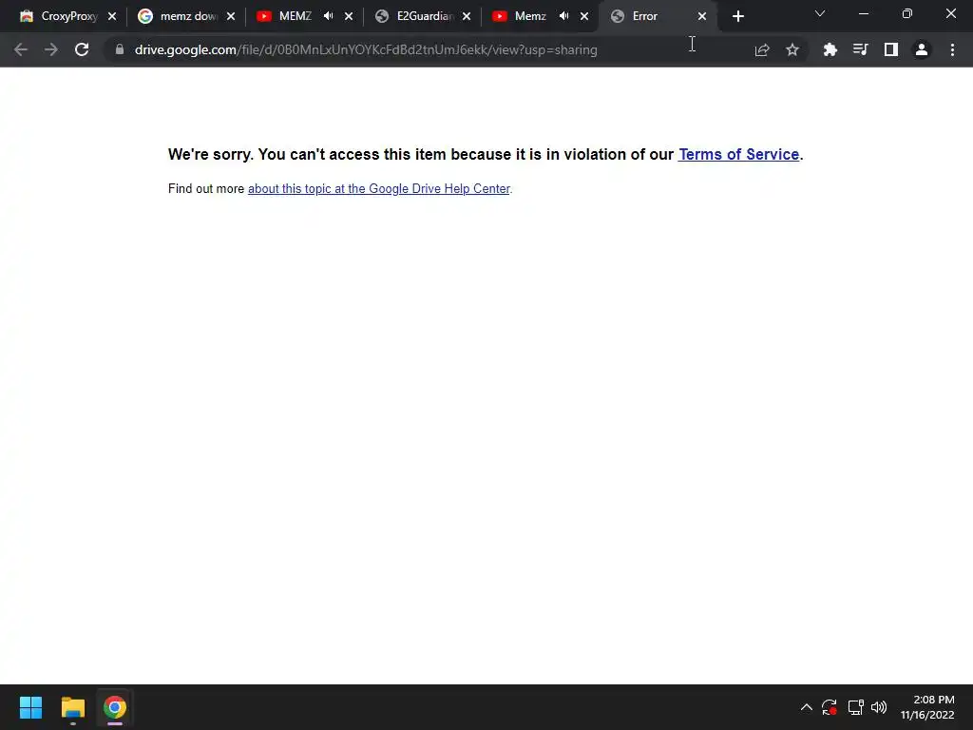The height and width of the screenshot is (730, 973).
Task: Toggle the browser side panel
Action: pos(891,49)
